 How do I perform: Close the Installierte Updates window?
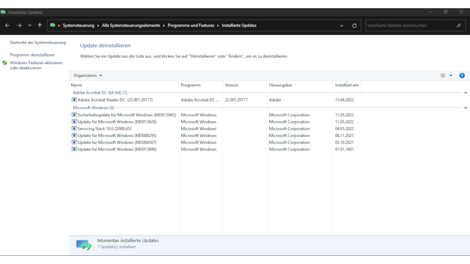tap(461, 12)
